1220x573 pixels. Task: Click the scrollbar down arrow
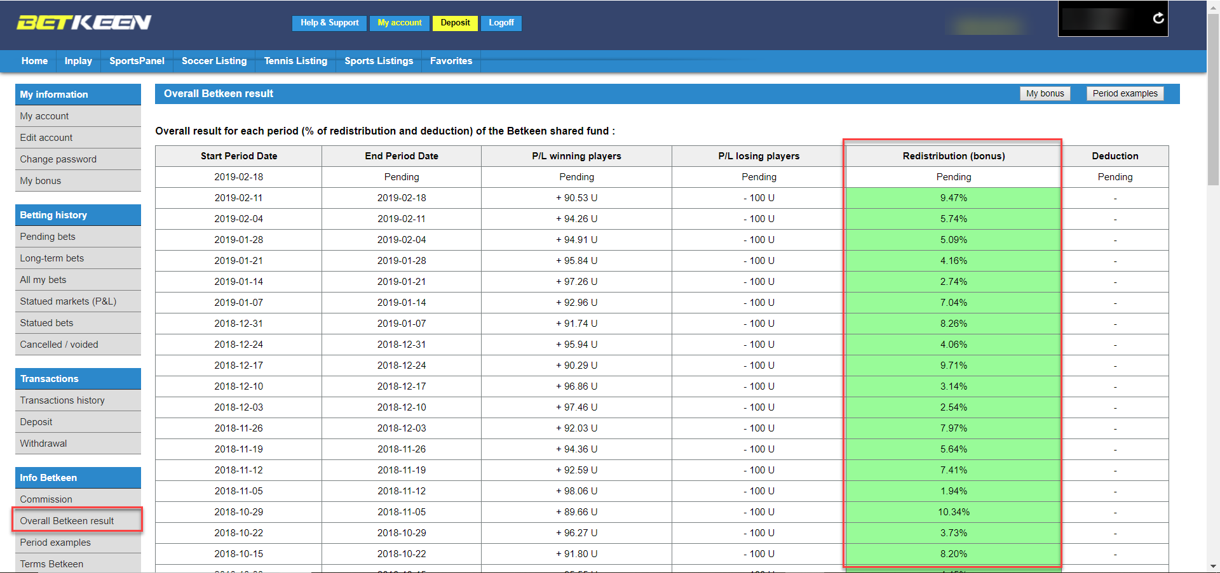1213,566
